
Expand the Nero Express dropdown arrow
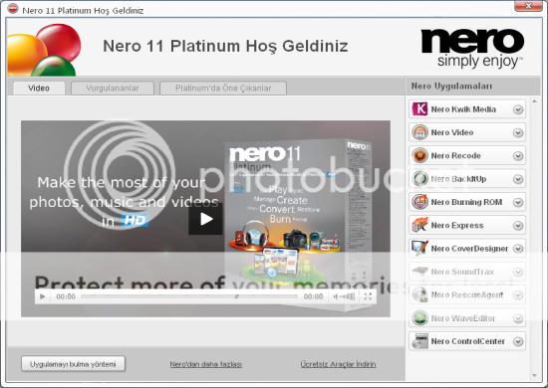(x=518, y=226)
